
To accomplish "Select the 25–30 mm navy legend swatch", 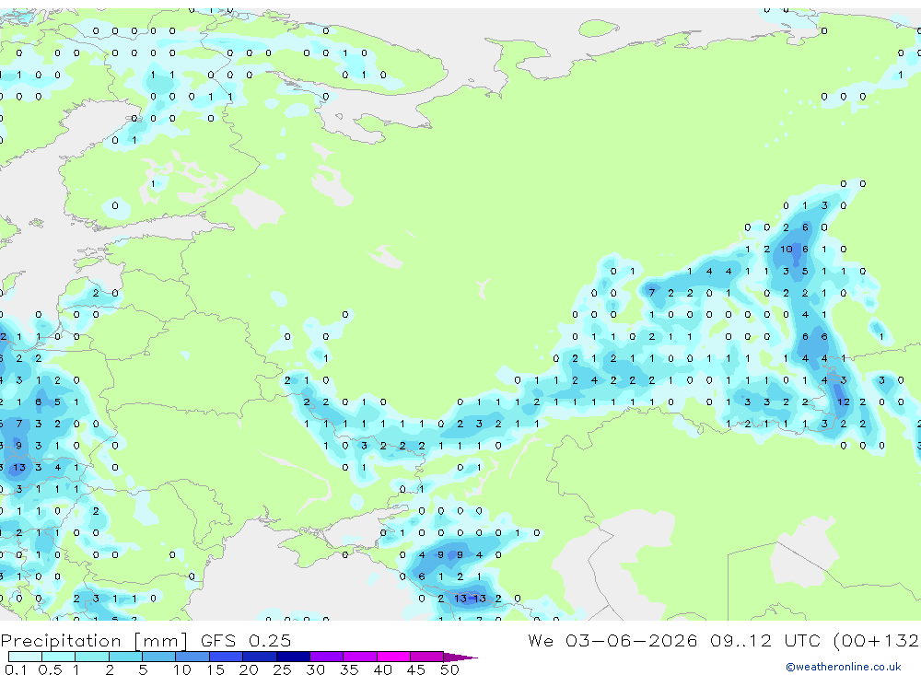I will coord(293,657).
